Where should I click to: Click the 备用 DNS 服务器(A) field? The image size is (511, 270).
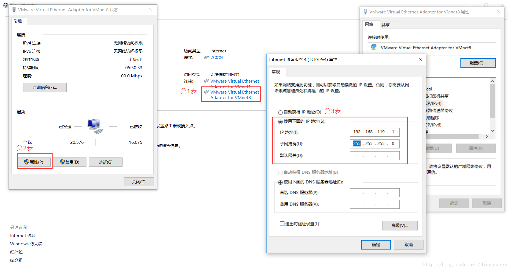[374, 204]
